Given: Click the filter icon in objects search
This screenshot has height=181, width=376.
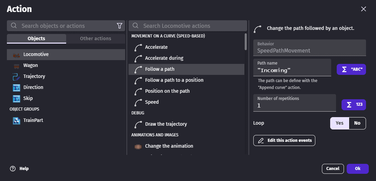Looking at the screenshot, I should click(120, 26).
